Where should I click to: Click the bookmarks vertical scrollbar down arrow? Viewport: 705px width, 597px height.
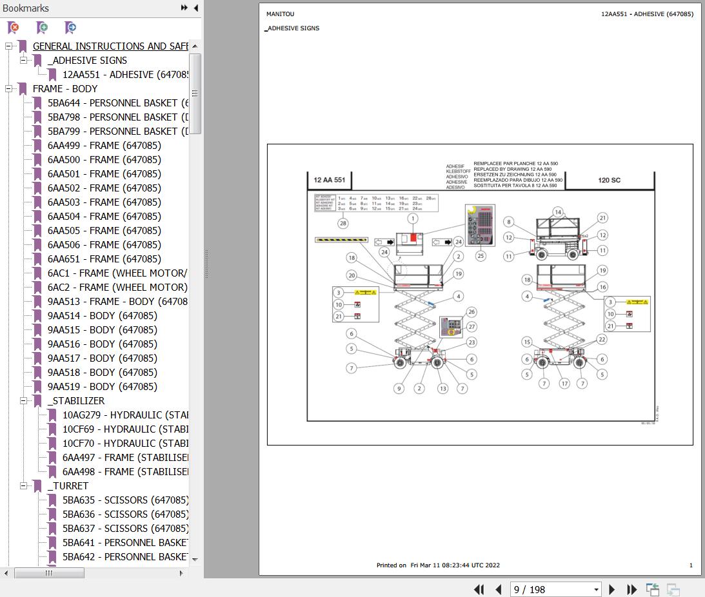[195, 559]
